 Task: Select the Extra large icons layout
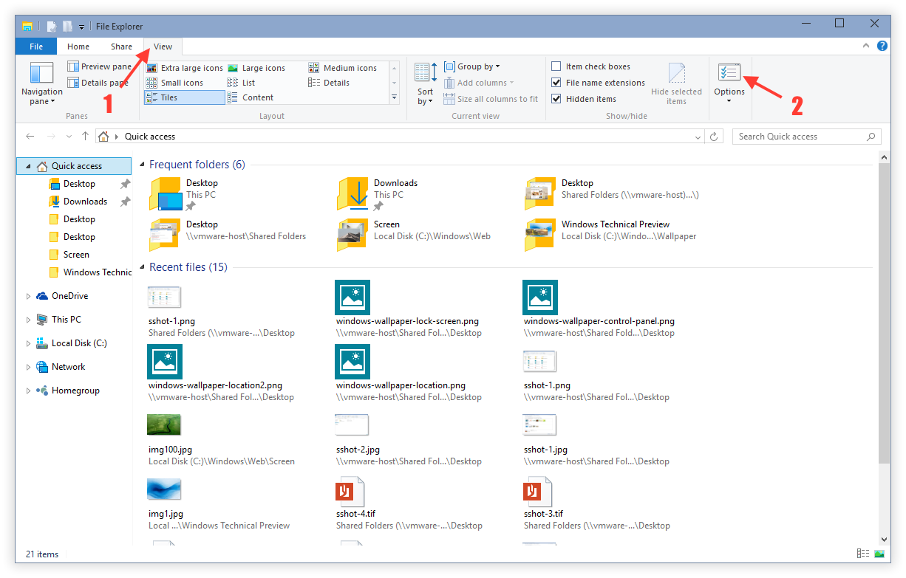coord(185,68)
